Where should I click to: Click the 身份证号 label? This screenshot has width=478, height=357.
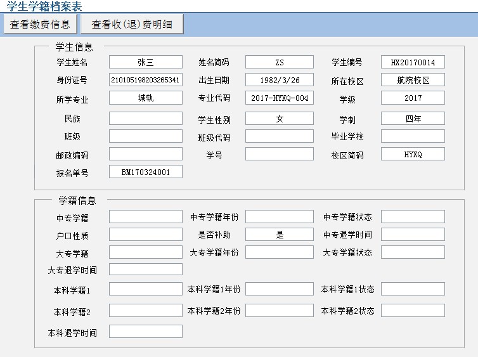pos(72,80)
